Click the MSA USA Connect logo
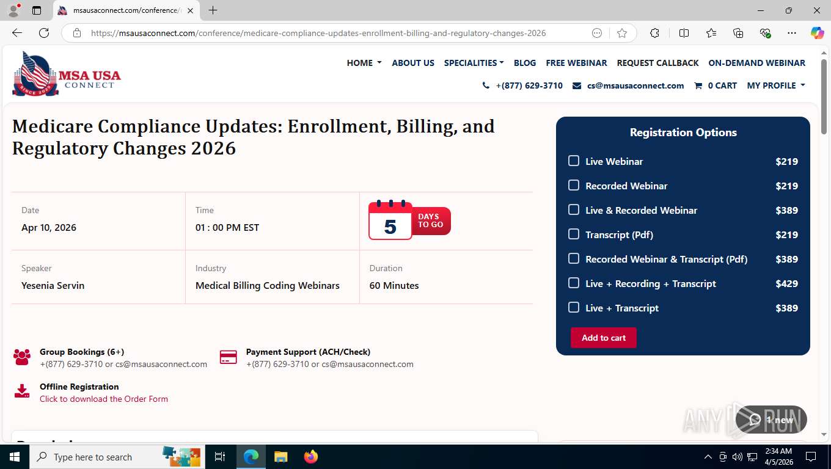 (x=67, y=74)
